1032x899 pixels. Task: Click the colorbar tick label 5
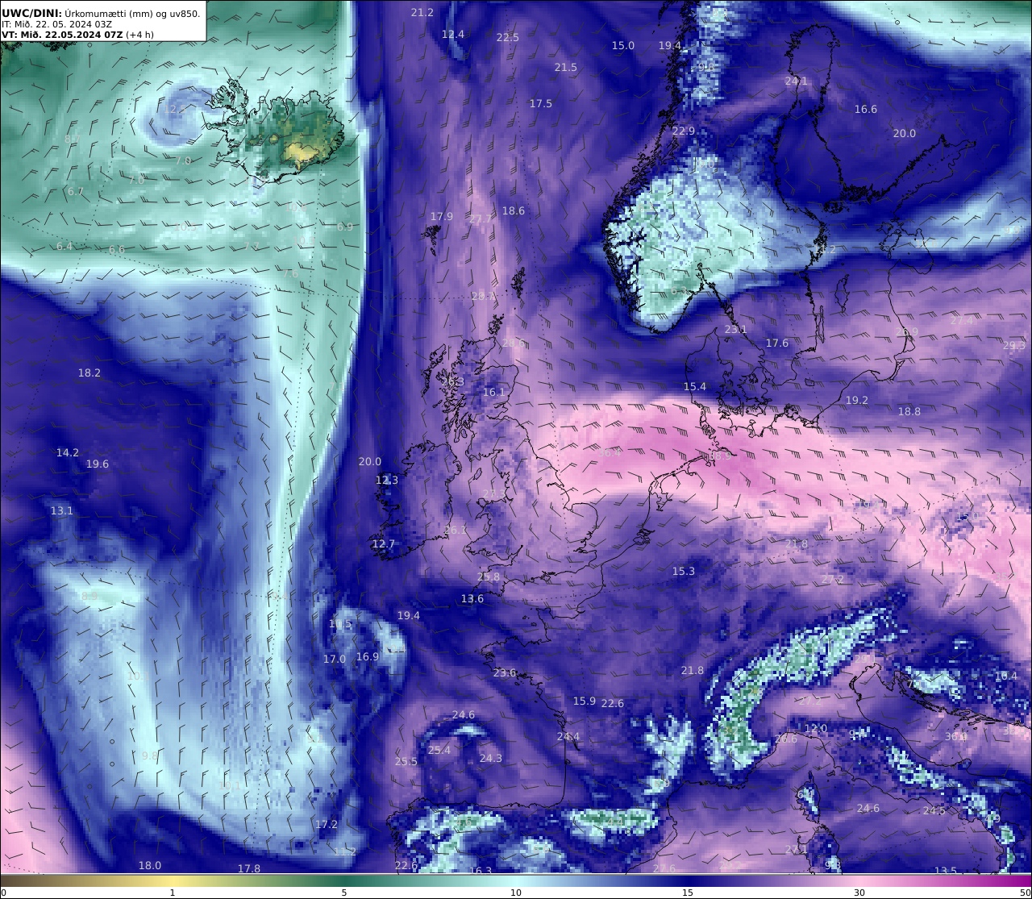coord(344,893)
